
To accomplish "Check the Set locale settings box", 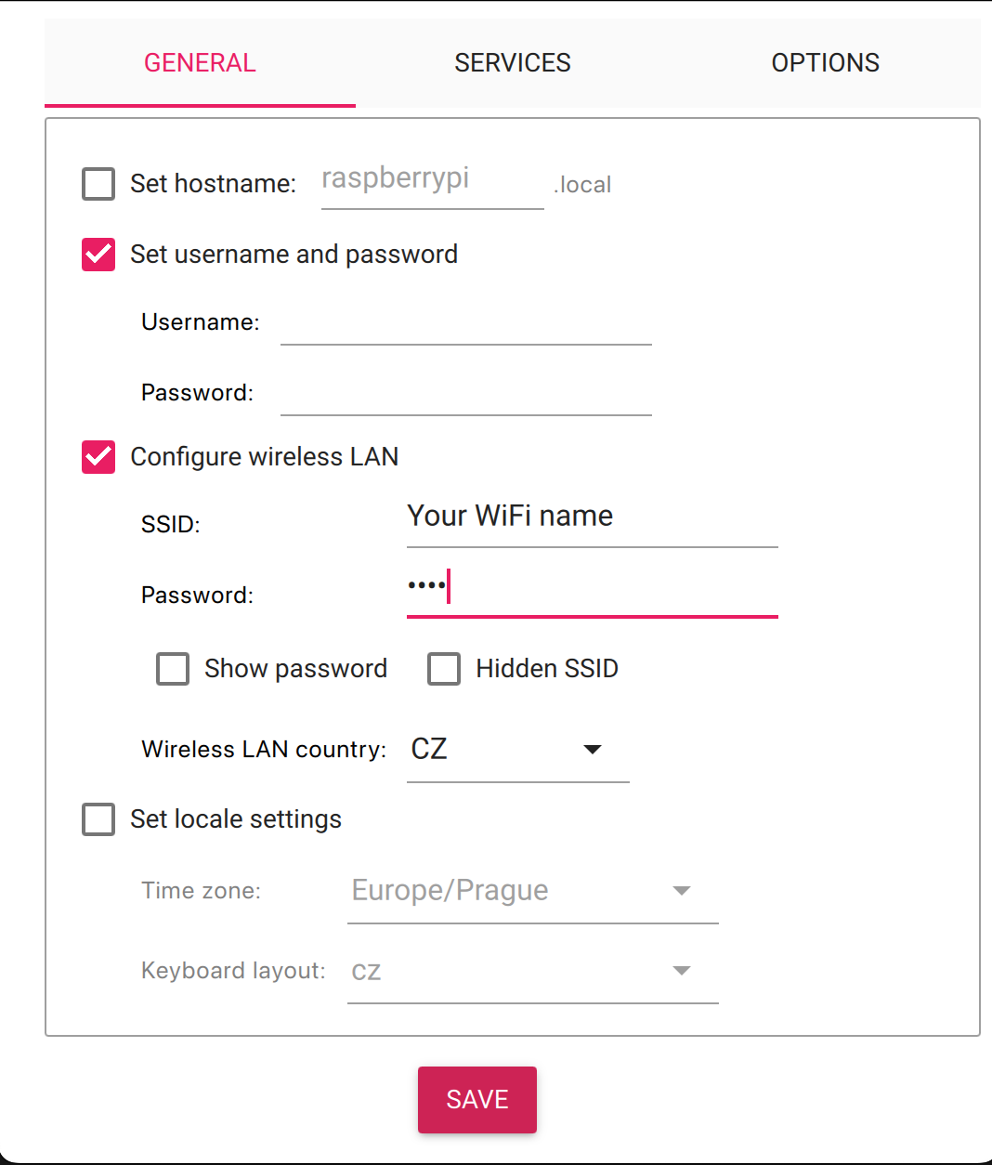I will tap(98, 819).
